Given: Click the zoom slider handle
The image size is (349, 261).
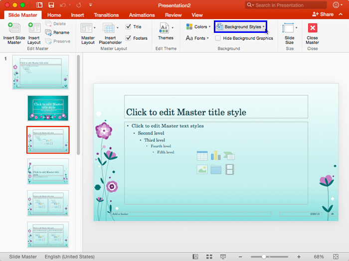Looking at the screenshot, I should [x=264, y=257].
